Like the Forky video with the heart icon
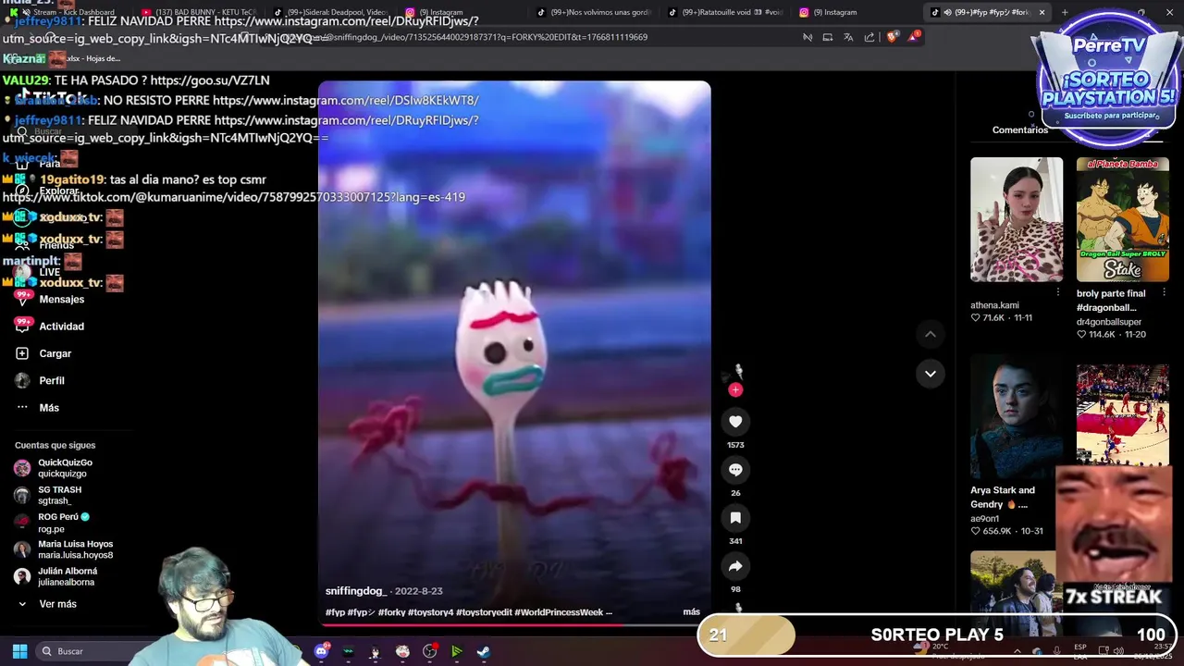 click(735, 422)
